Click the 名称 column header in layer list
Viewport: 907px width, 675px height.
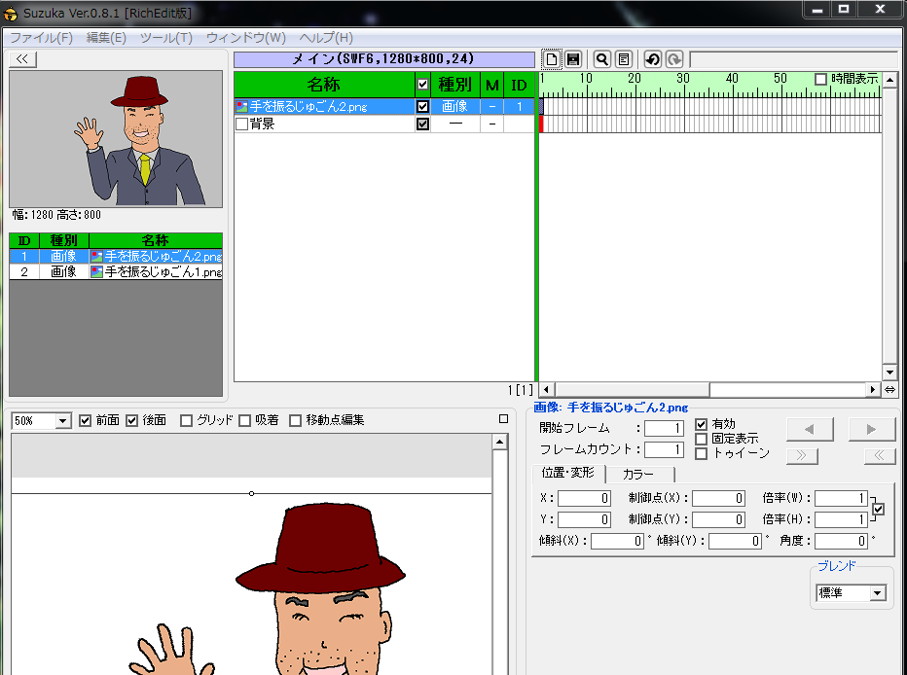[324, 85]
